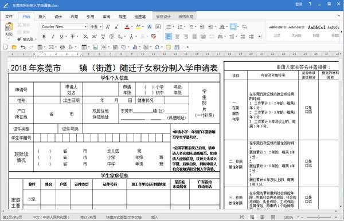Click the 申请人姓名 table cell field
The height and width of the screenshot is (221, 344).
pos(100,89)
